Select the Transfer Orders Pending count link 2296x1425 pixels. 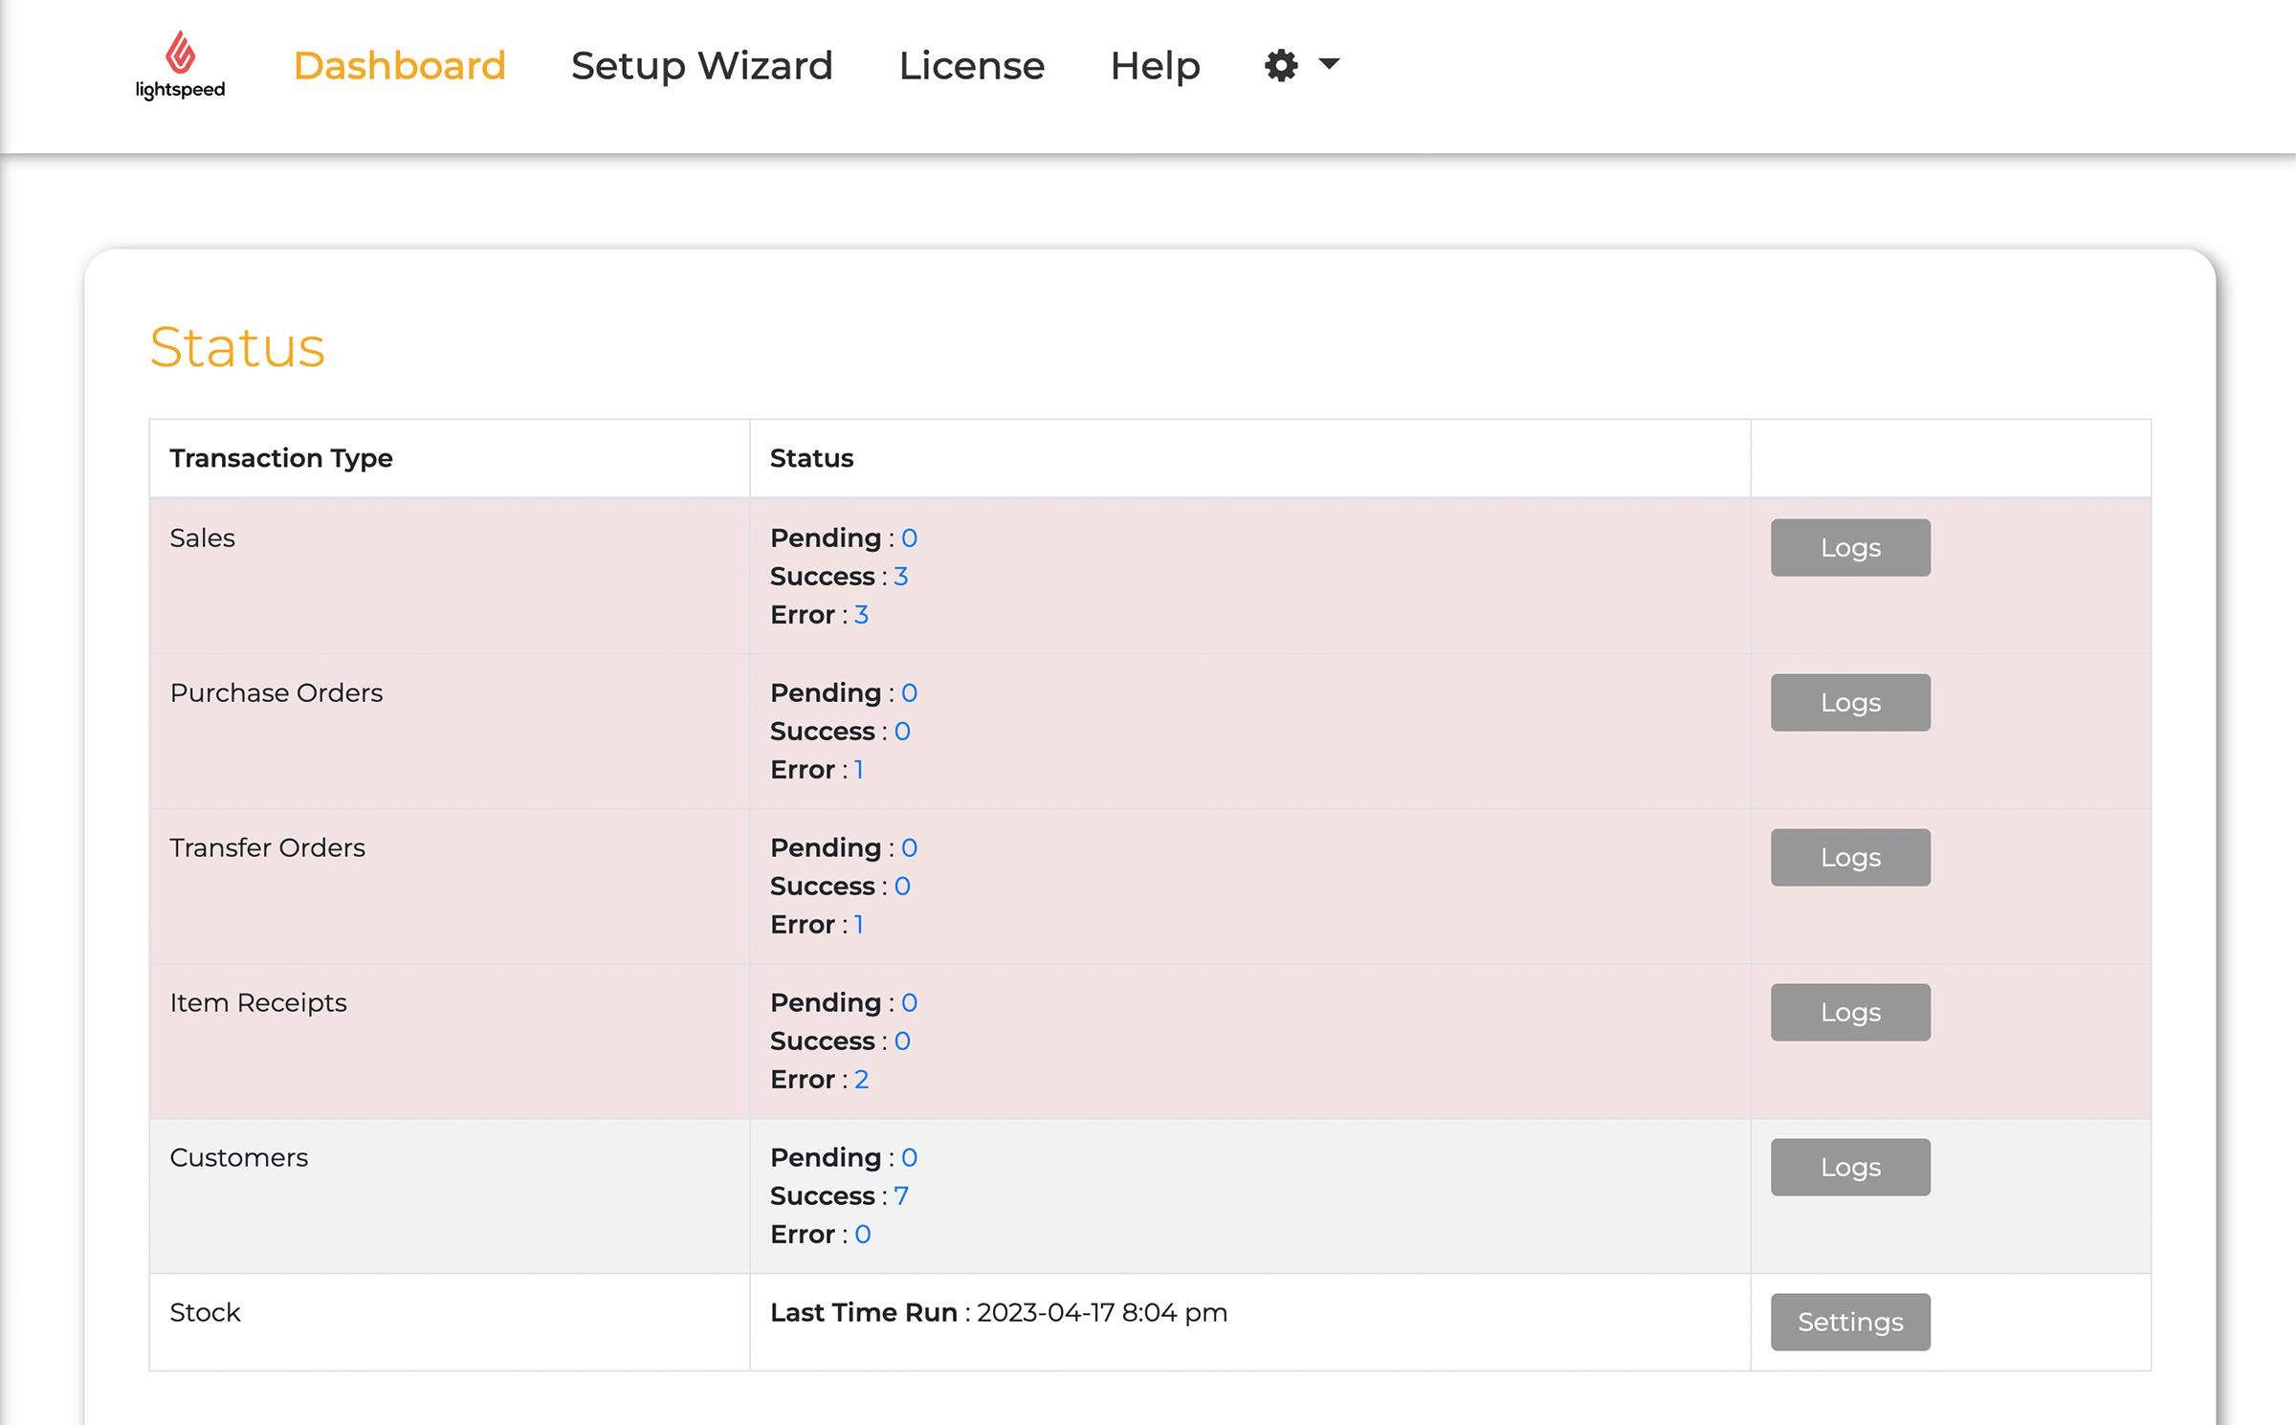(x=909, y=848)
